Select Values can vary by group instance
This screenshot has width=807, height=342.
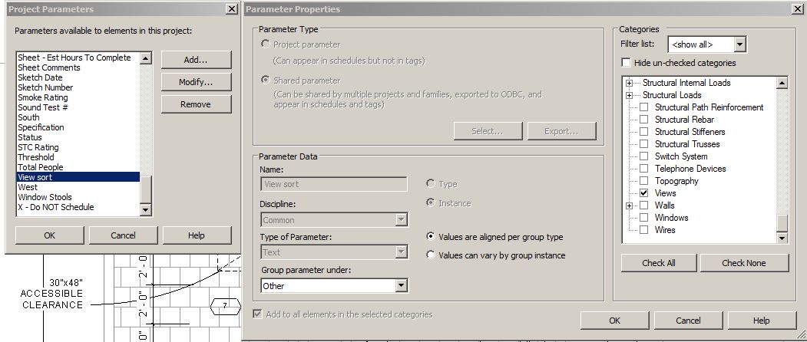[x=432, y=255]
